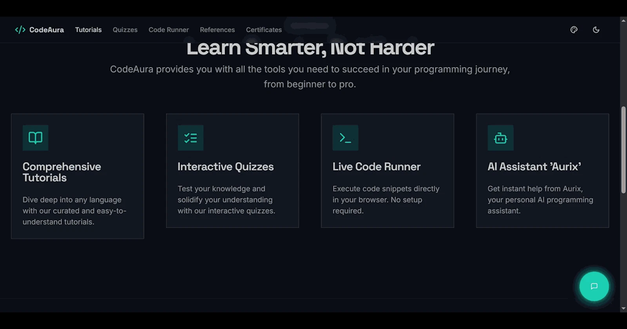
Task: Click the Interactive Quizzes card heading
Action: click(x=225, y=167)
